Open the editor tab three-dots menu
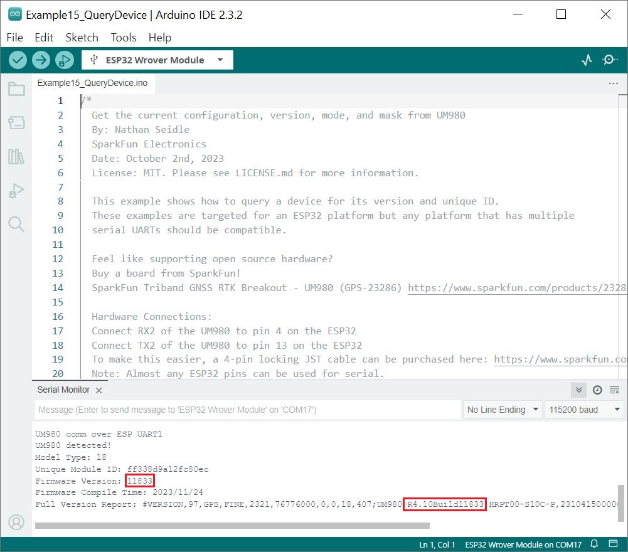The width and height of the screenshot is (628, 552). (613, 83)
